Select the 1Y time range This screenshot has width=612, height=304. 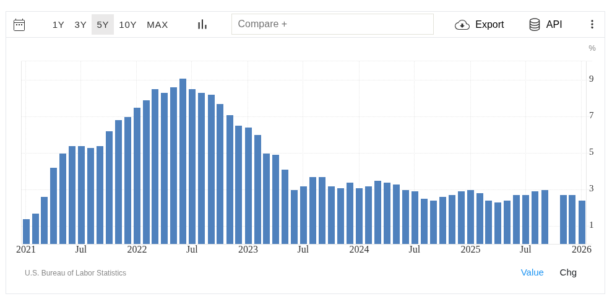[x=58, y=25]
